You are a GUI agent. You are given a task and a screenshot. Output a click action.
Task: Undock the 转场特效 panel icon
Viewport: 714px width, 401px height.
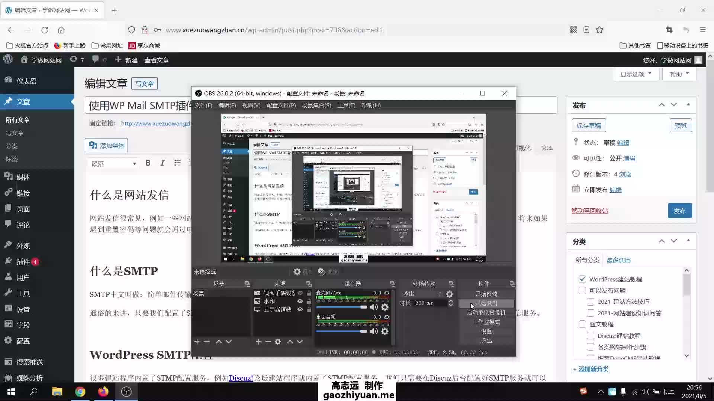click(451, 284)
